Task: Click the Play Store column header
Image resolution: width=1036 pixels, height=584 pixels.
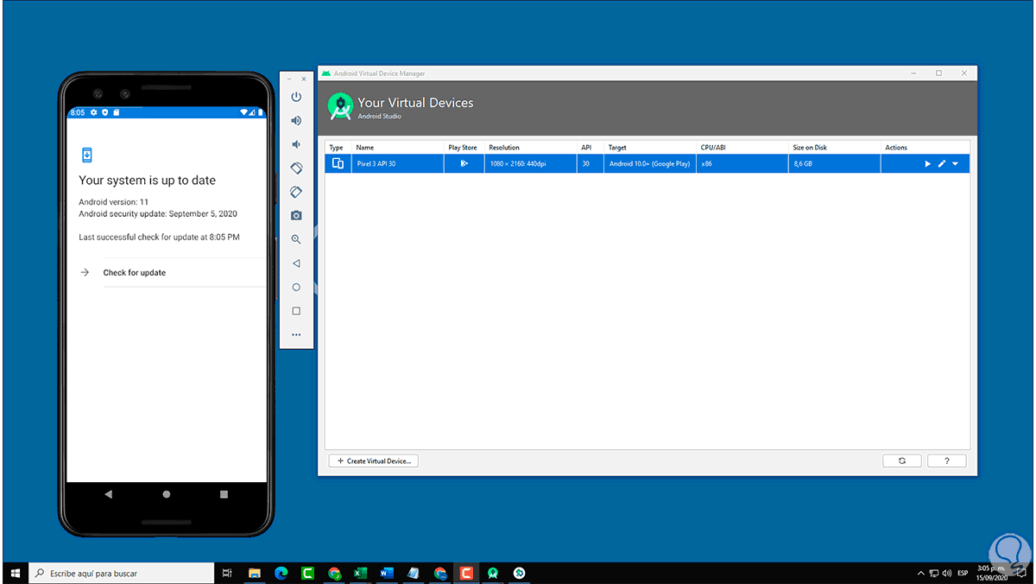Action: point(464,148)
